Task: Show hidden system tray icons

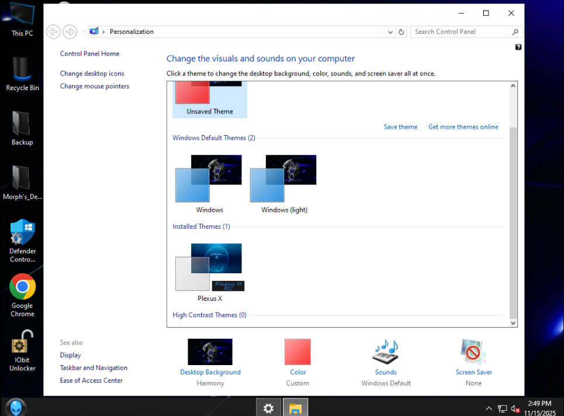Action: click(489, 408)
